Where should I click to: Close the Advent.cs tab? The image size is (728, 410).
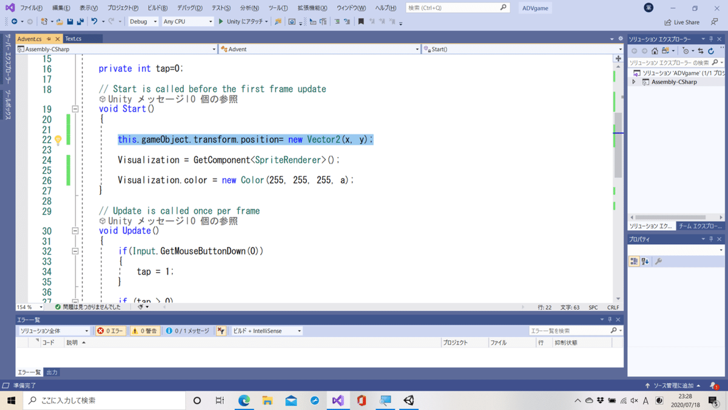58,39
